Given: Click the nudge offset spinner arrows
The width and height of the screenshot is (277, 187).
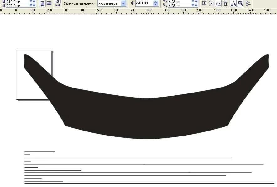Looking at the screenshot, I should [156, 3].
